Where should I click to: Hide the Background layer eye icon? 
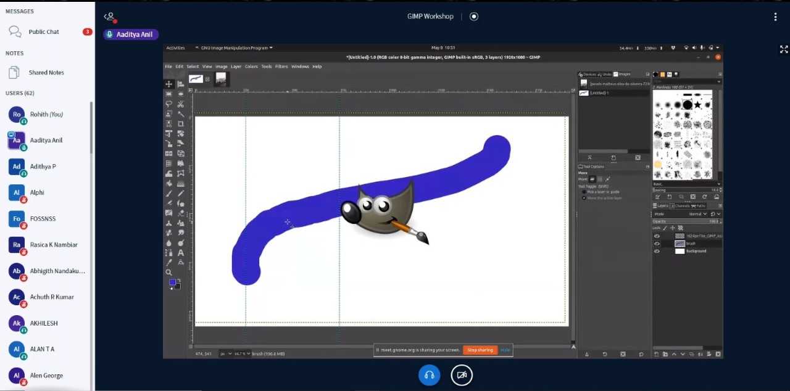click(x=657, y=251)
